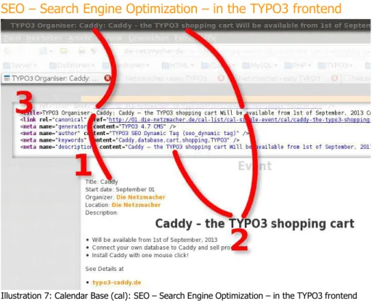
Task: Click bullet 'Install Caddy with one mouse click!'
Action: 140,255
